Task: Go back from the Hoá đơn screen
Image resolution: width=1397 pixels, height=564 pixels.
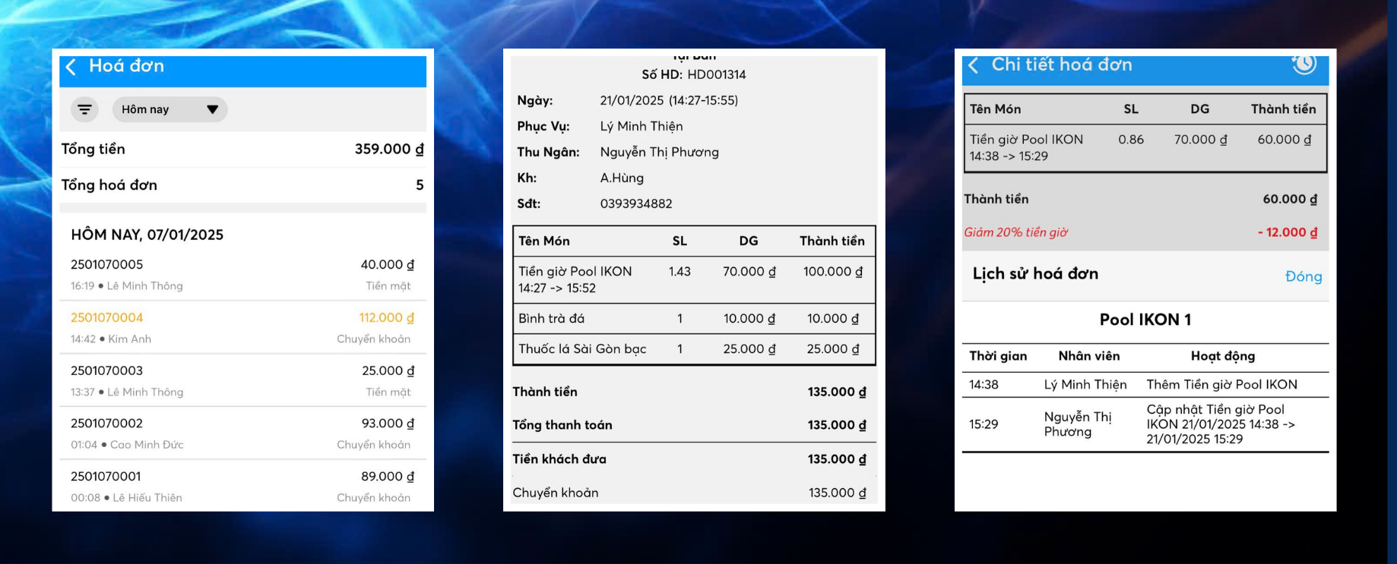Action: click(x=71, y=67)
